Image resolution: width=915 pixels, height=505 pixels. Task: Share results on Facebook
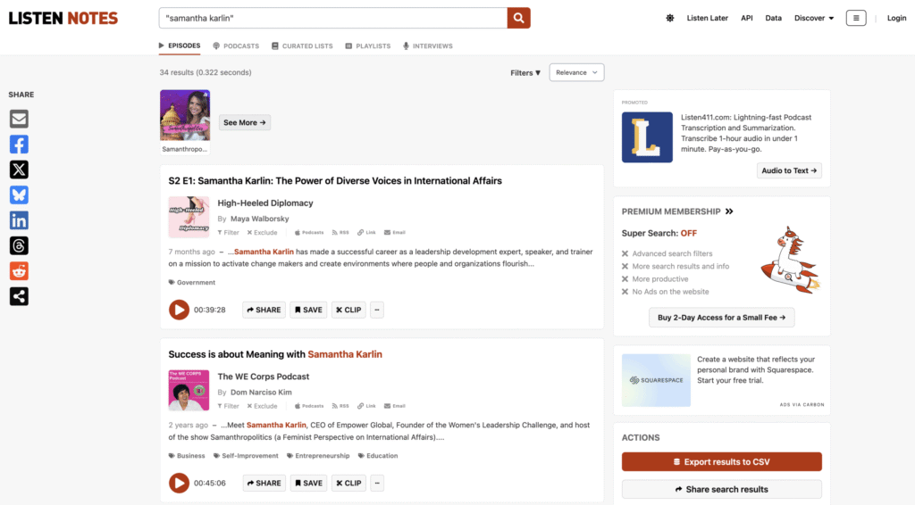coord(19,145)
